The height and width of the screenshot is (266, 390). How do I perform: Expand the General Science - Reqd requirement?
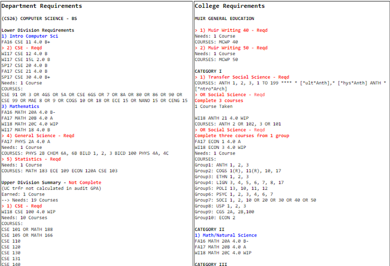pyautogui.click(x=35, y=135)
